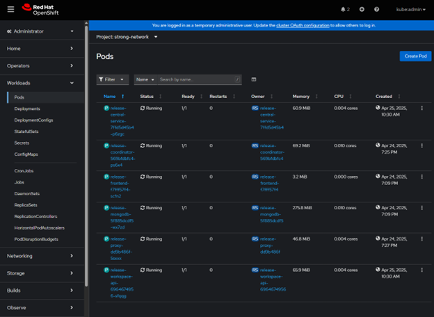Open kebab menu for release-workspace-api pod

[x=421, y=270]
